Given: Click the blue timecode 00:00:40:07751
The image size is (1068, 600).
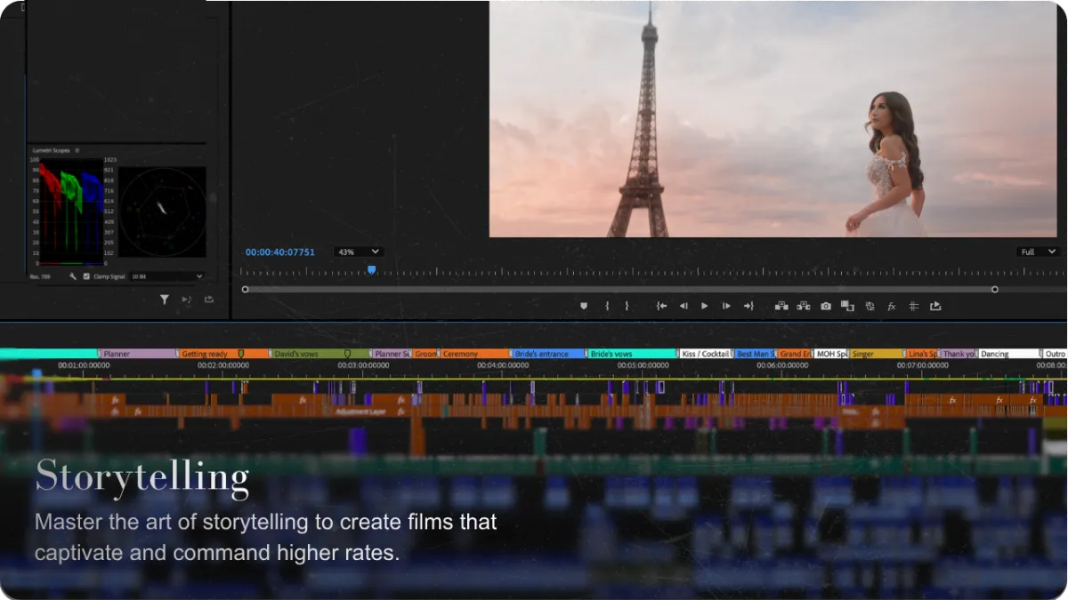Looking at the screenshot, I should pyautogui.click(x=280, y=252).
